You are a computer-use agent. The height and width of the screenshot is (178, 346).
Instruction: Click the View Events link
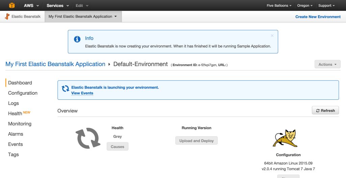click(82, 93)
